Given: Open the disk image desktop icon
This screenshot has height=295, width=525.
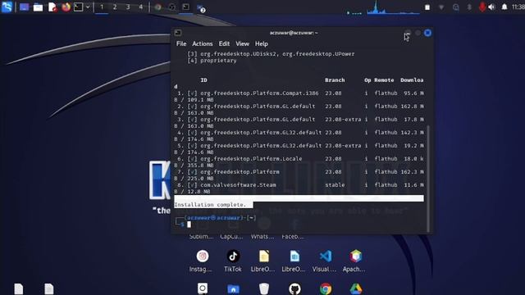Looking at the screenshot, I should pos(203,288).
